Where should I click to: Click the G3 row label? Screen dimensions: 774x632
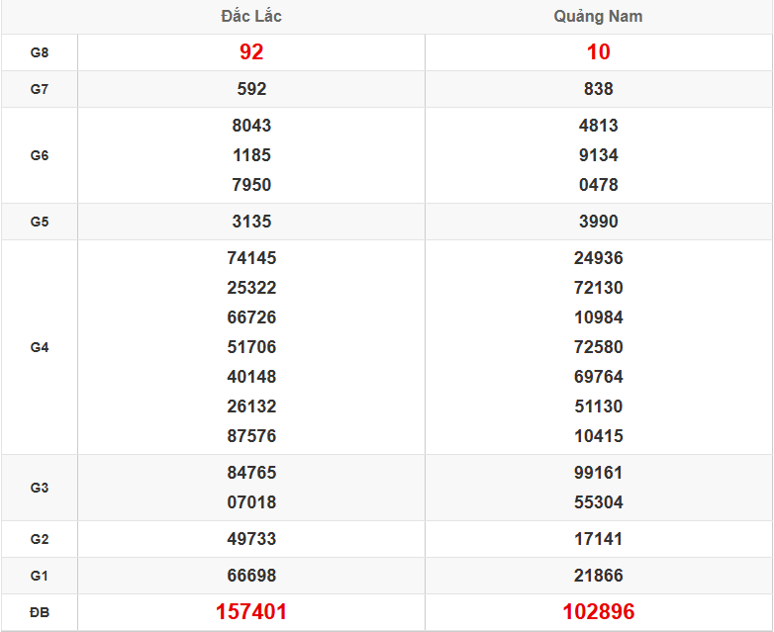tap(40, 488)
